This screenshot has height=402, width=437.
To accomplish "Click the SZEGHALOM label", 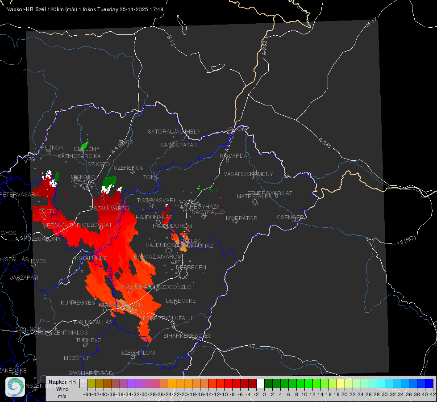I will (137, 352).
